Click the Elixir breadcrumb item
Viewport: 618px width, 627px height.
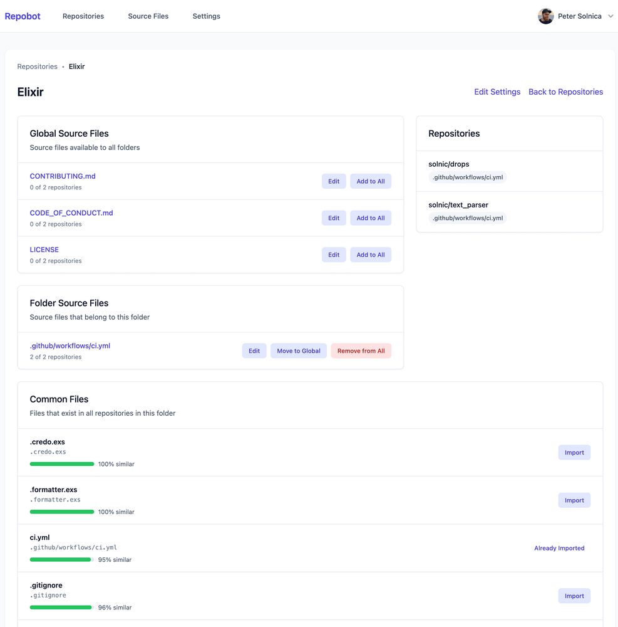pyautogui.click(x=76, y=66)
